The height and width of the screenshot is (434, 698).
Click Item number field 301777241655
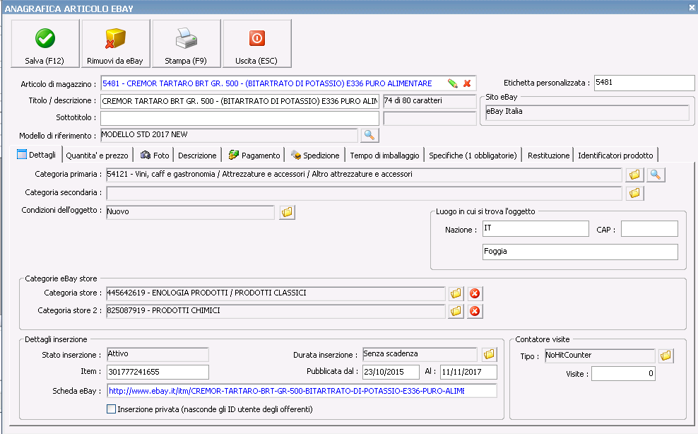158,372
